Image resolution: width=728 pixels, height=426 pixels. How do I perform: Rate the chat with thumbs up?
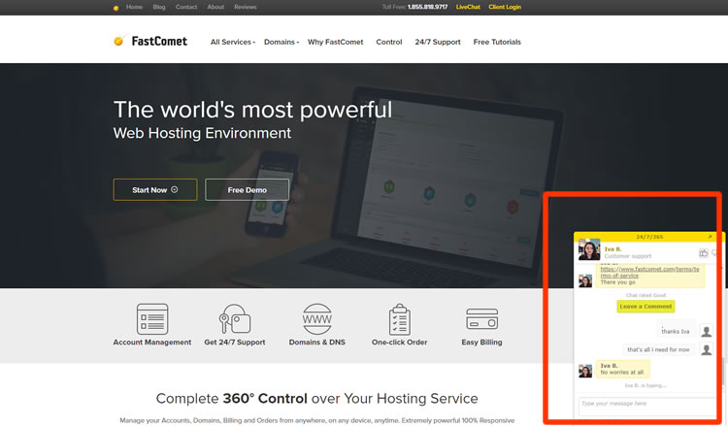704,253
